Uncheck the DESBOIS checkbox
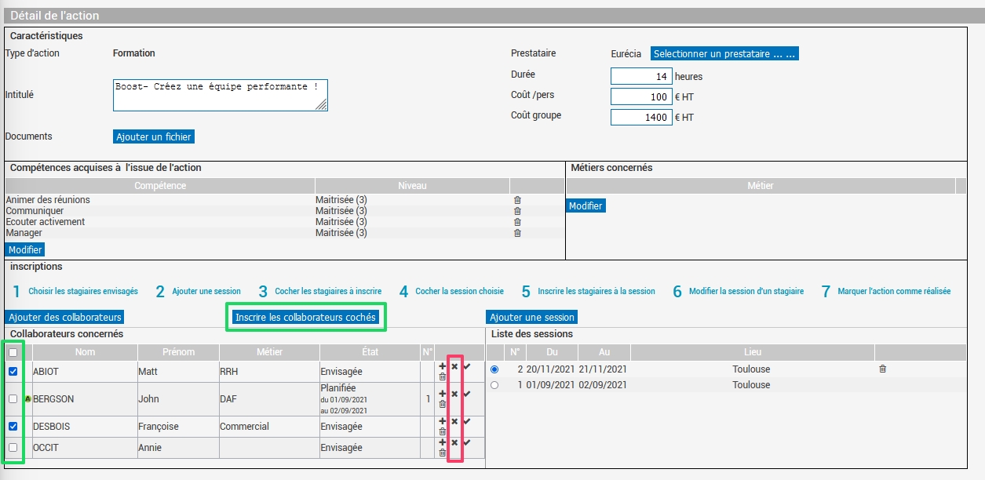Screen dimensions: 985x480 [13, 427]
